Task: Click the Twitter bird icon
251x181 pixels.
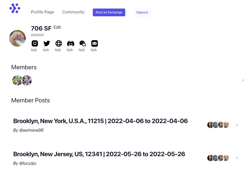Action: (47, 43)
